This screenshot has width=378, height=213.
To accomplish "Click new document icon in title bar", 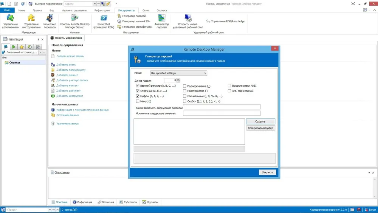I will click(x=9, y=4).
